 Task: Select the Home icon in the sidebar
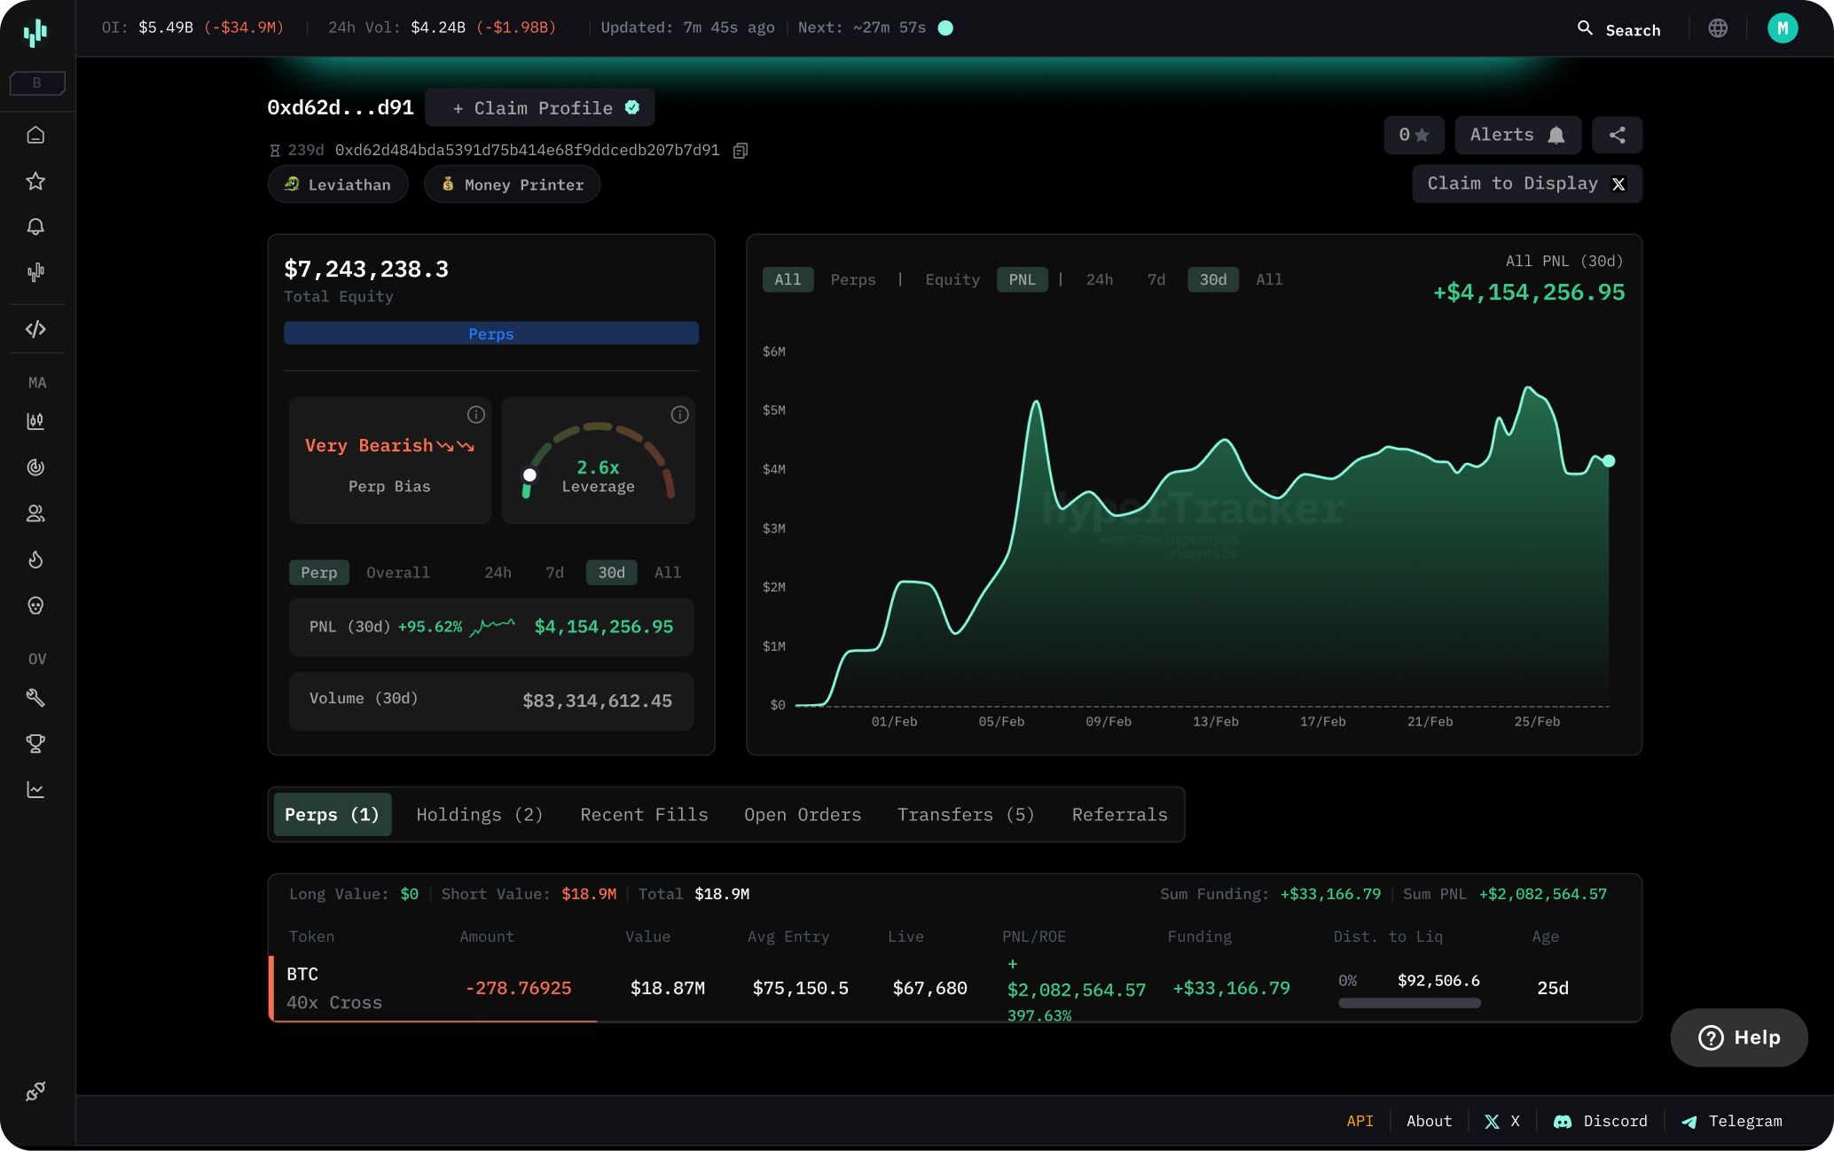(35, 134)
